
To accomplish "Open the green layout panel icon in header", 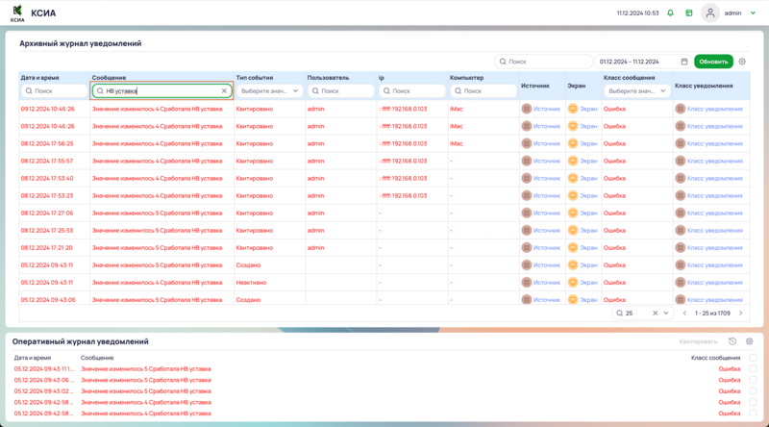I will 688,13.
